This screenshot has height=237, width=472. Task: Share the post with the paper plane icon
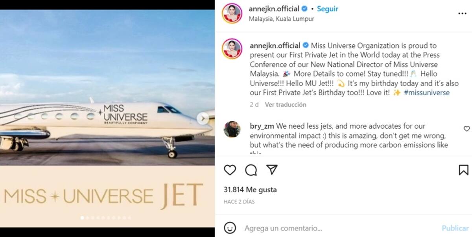(272, 170)
